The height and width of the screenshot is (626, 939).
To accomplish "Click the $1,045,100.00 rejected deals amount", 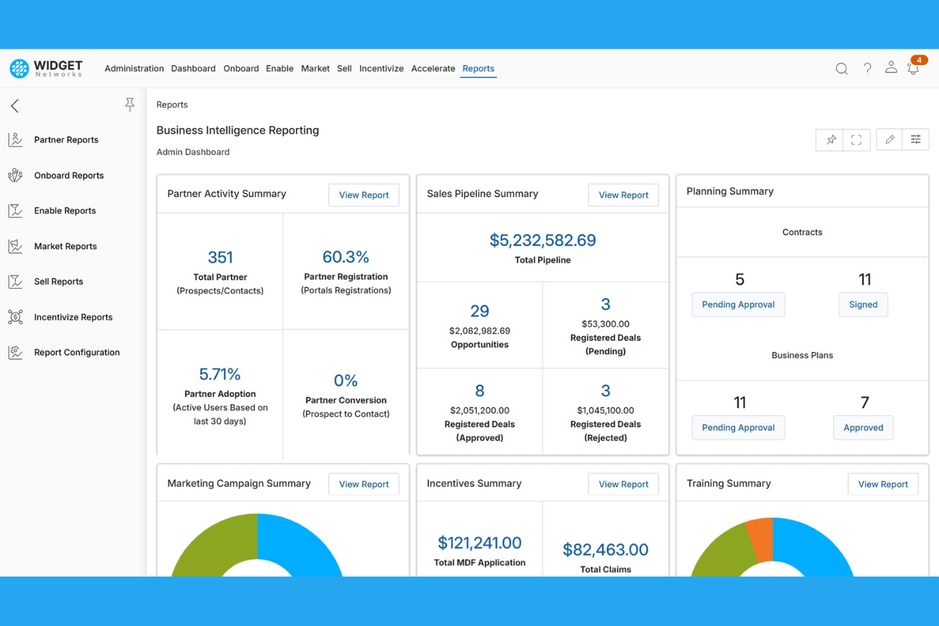I will point(605,410).
